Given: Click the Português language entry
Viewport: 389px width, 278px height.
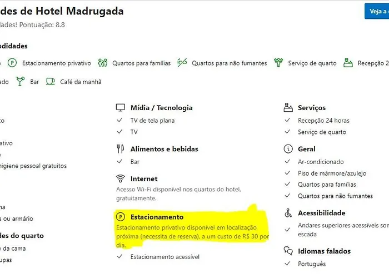Looking at the screenshot, I should 312,264.
